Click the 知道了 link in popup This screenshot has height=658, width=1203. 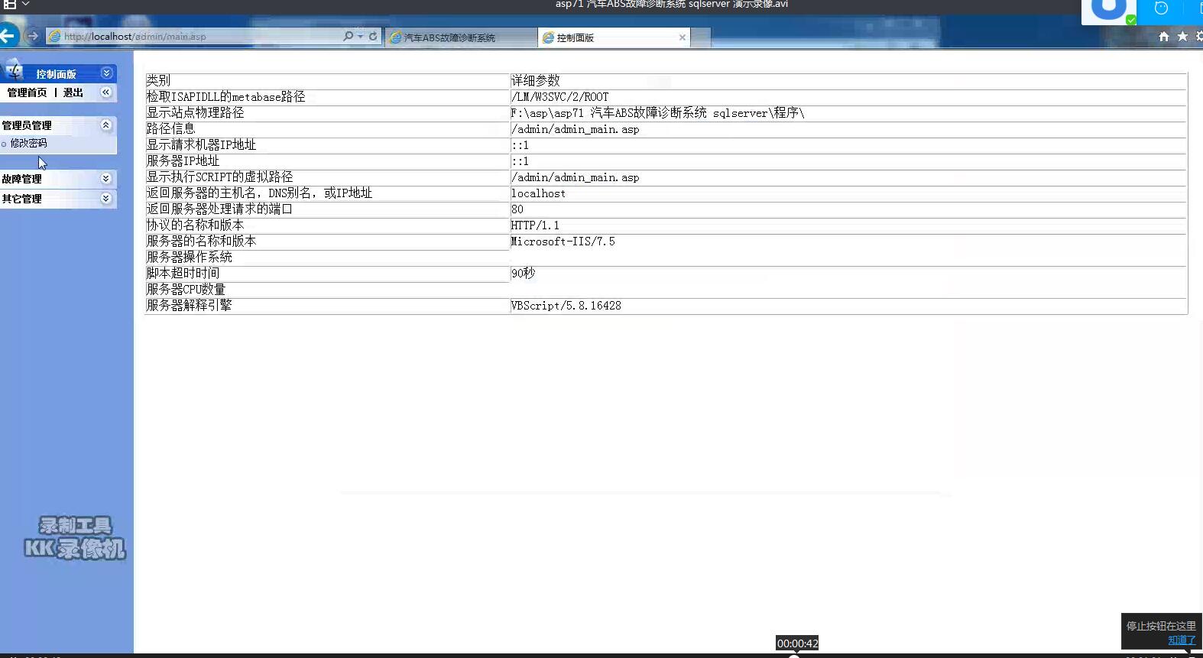point(1182,640)
